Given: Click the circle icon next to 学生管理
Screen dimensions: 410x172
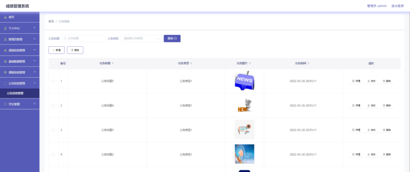Looking at the screenshot, I should [5, 104].
